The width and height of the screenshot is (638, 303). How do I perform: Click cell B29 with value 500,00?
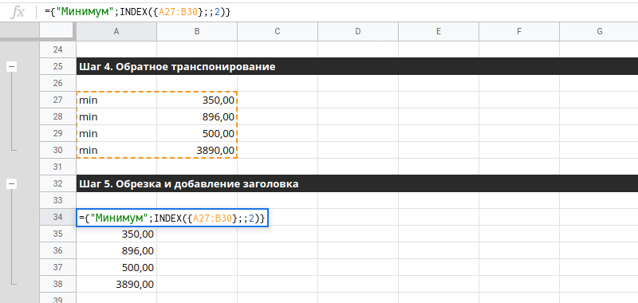coord(197,133)
